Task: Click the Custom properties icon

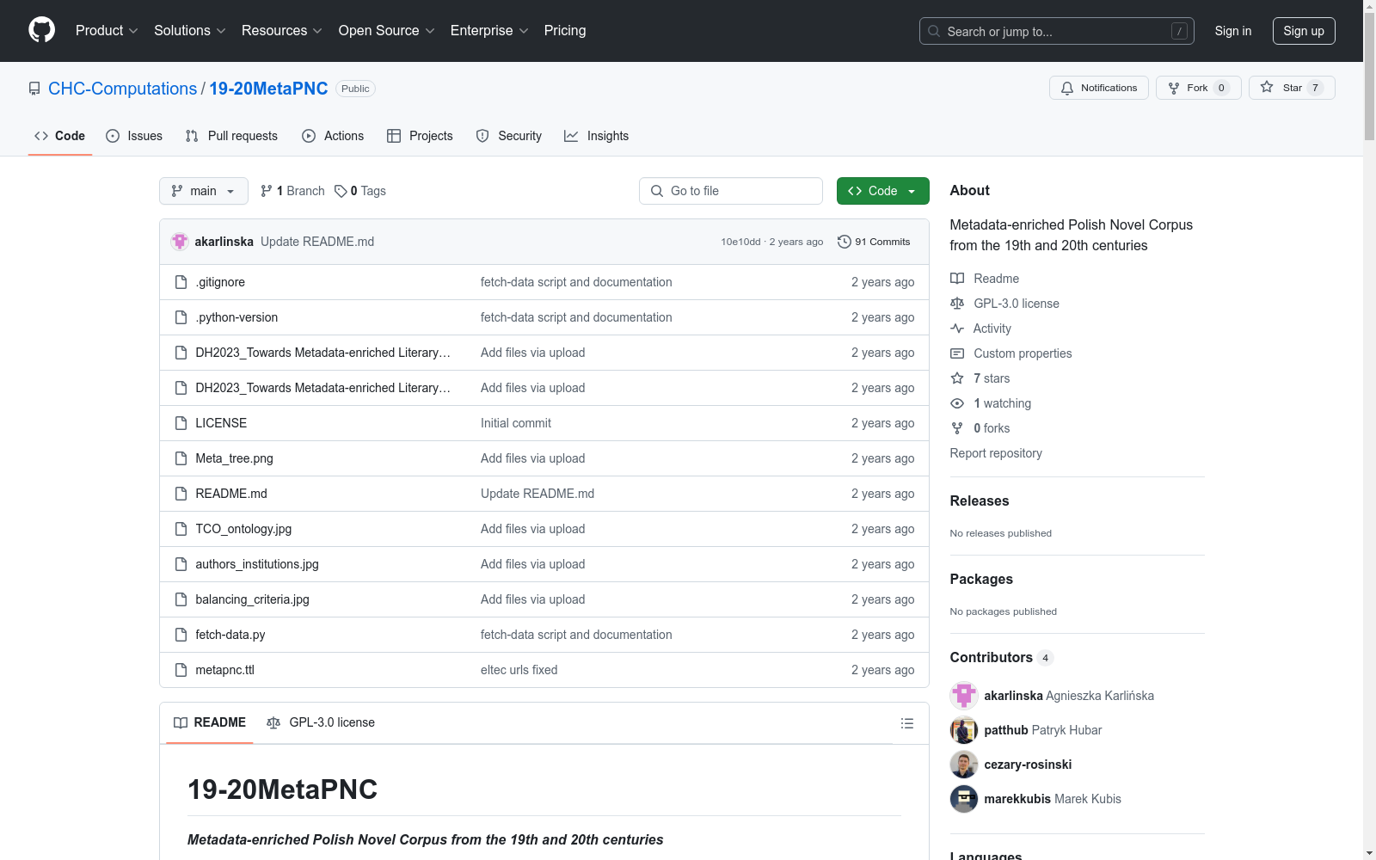Action: click(x=957, y=353)
